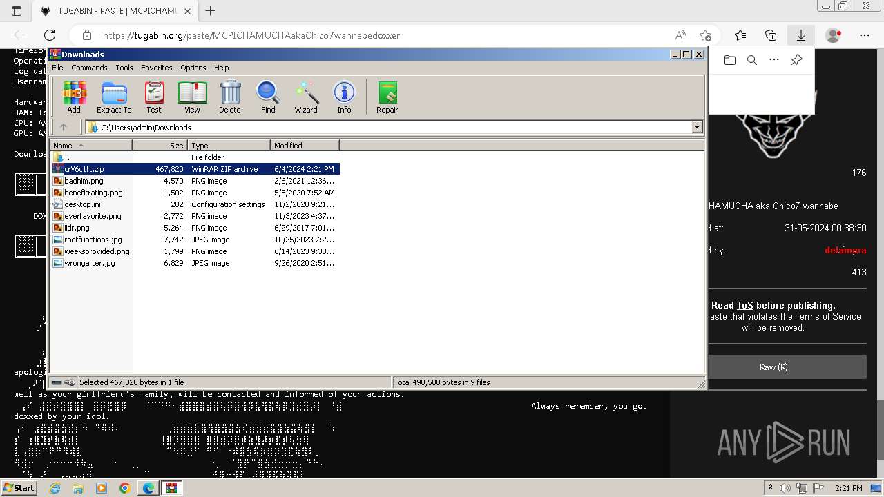
Task: Open the Edge Favorites star icon
Action: (740, 35)
